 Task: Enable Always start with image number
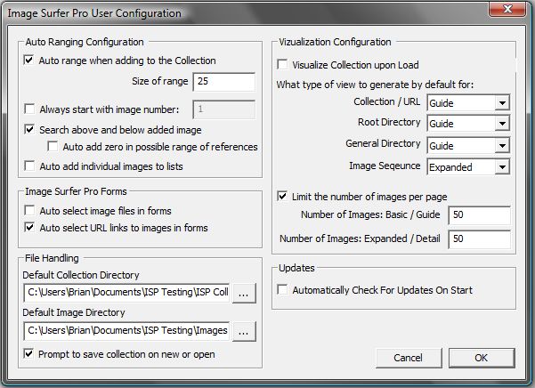tap(29, 109)
